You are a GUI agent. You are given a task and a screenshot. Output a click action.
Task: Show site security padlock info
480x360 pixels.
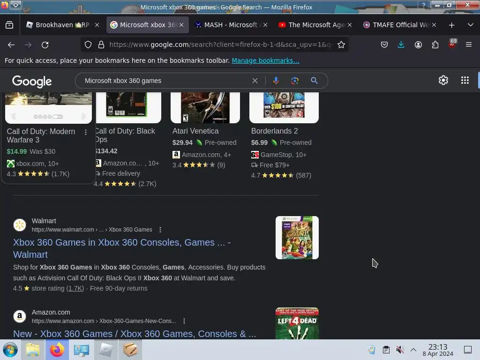coord(101,45)
